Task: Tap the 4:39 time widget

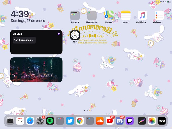Action: point(20,14)
